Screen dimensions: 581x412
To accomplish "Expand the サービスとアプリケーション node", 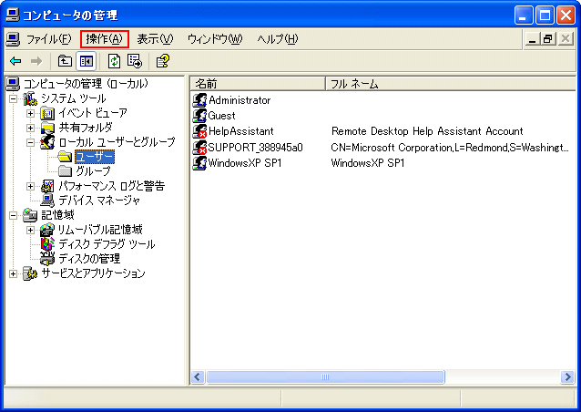I will pyautogui.click(x=13, y=273).
